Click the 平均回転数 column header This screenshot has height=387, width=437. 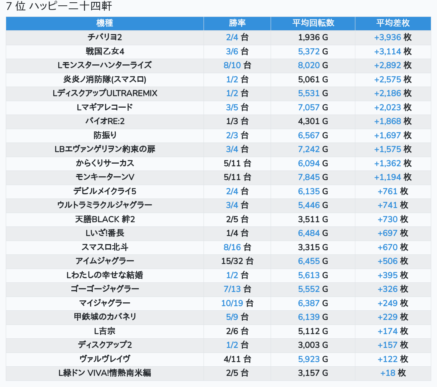313,23
